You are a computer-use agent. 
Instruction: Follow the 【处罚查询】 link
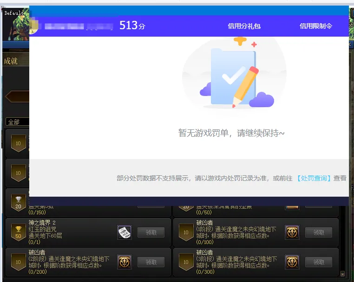314,178
